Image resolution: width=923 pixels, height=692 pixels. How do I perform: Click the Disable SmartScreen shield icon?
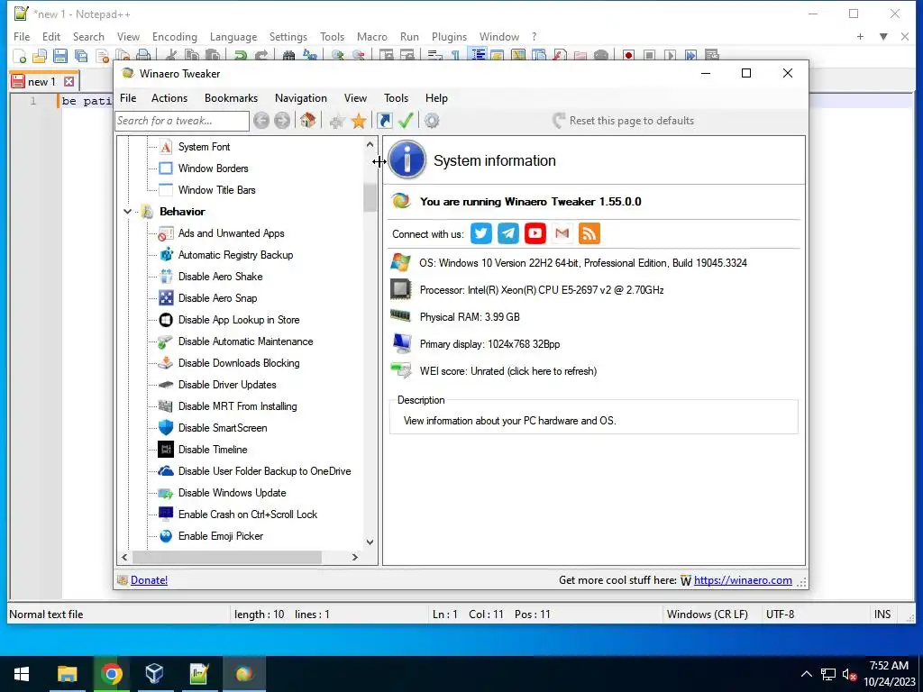pyautogui.click(x=166, y=428)
